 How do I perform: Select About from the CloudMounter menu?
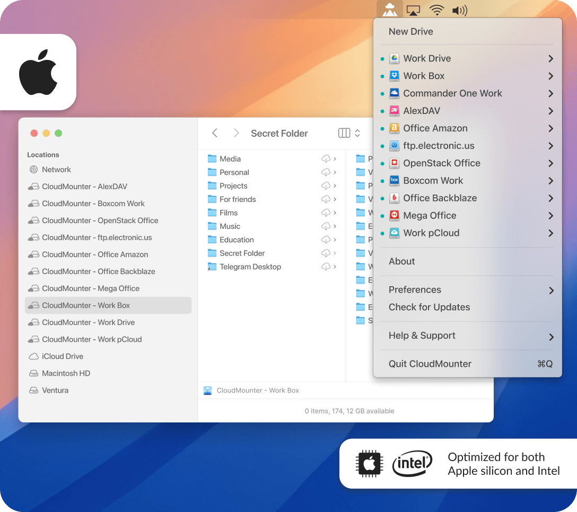point(401,261)
